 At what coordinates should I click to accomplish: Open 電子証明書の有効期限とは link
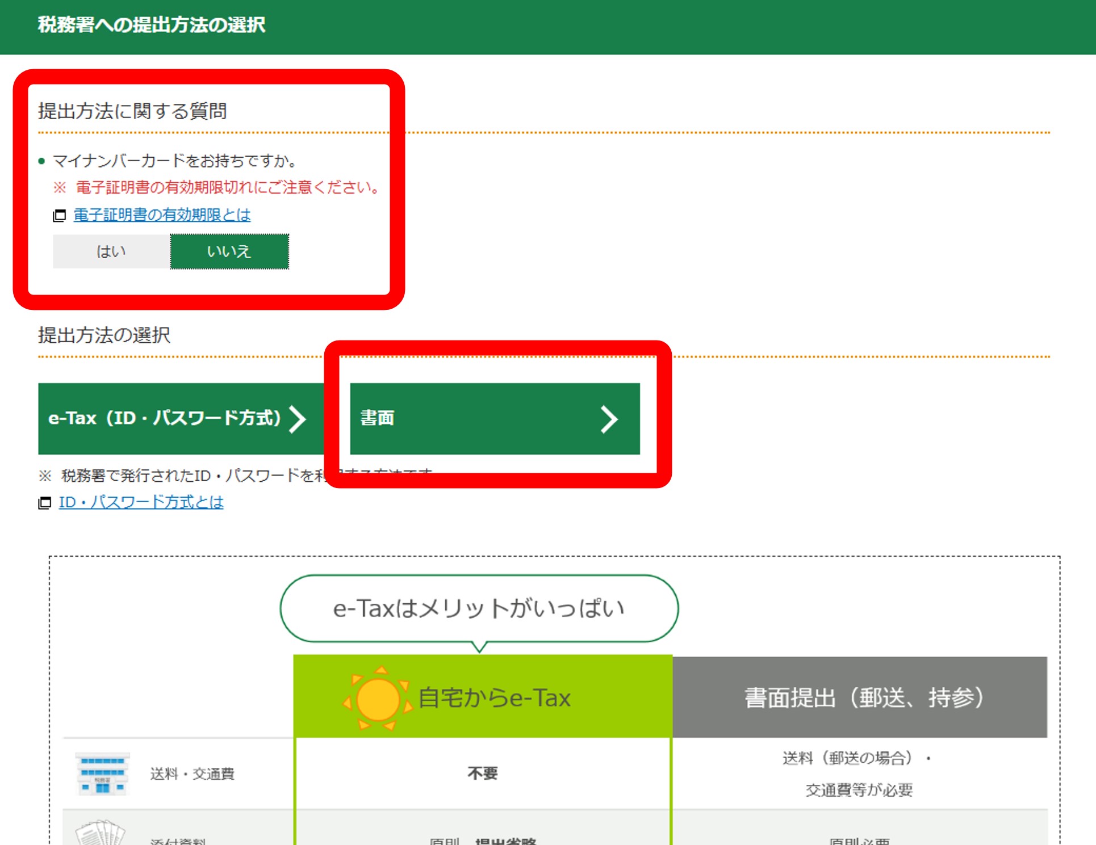coord(162,215)
